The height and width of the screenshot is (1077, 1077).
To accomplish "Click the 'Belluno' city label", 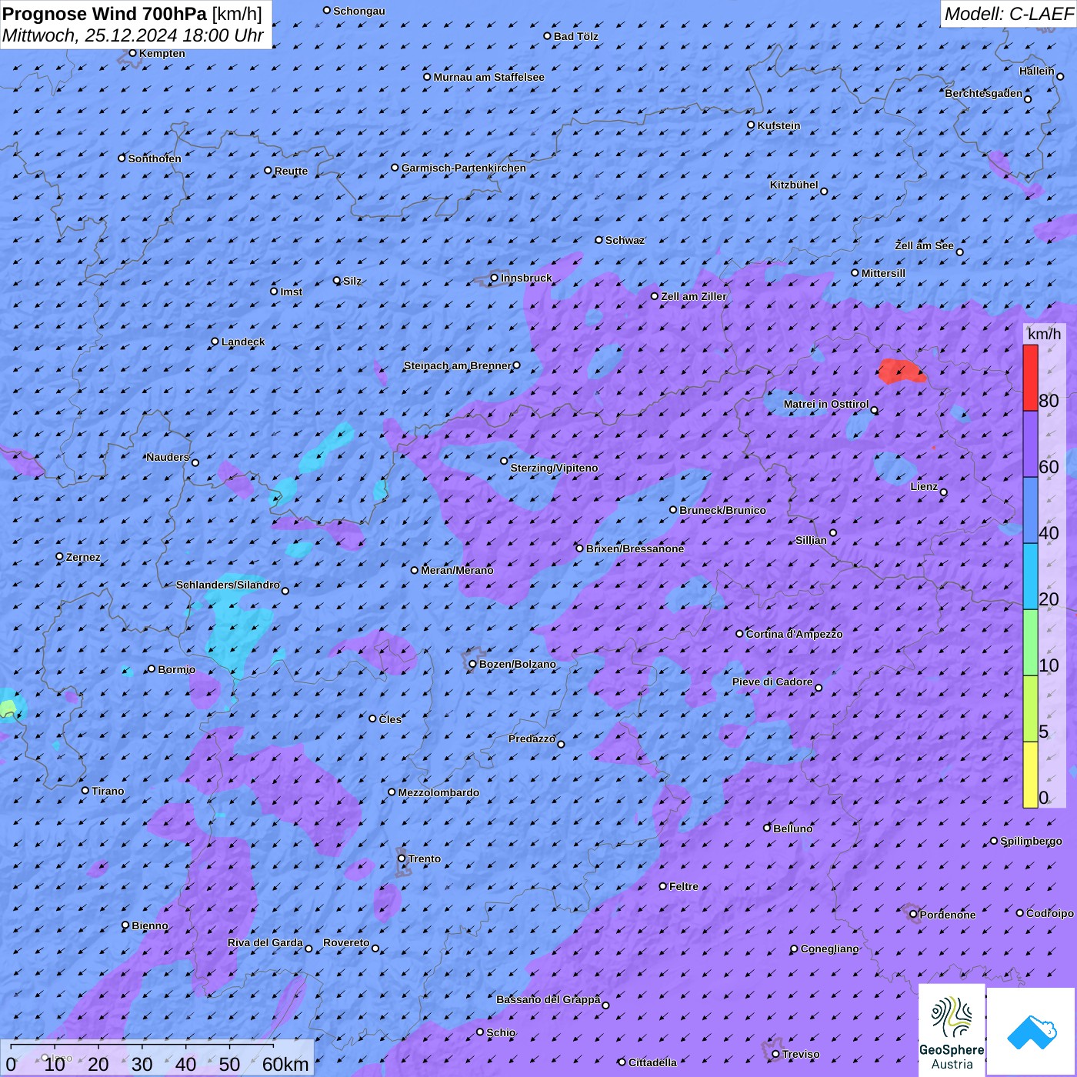I will click(x=793, y=829).
